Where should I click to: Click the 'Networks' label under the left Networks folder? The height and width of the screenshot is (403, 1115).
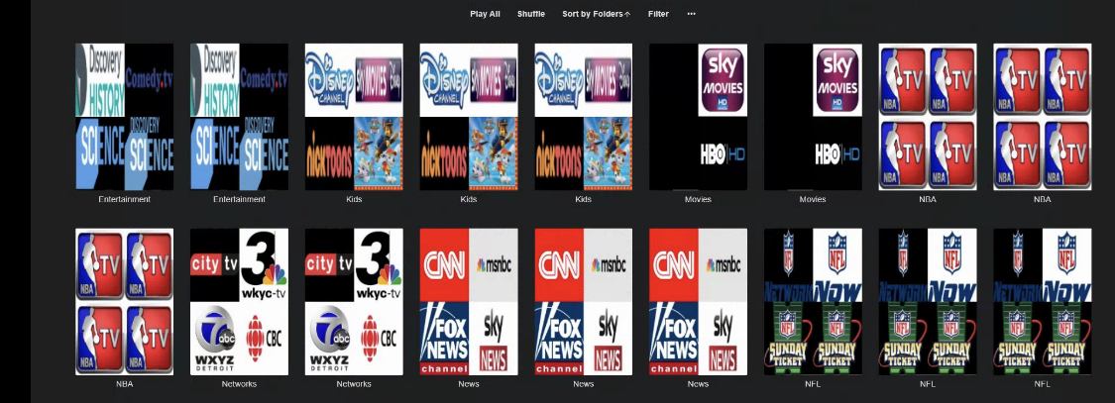[240, 384]
